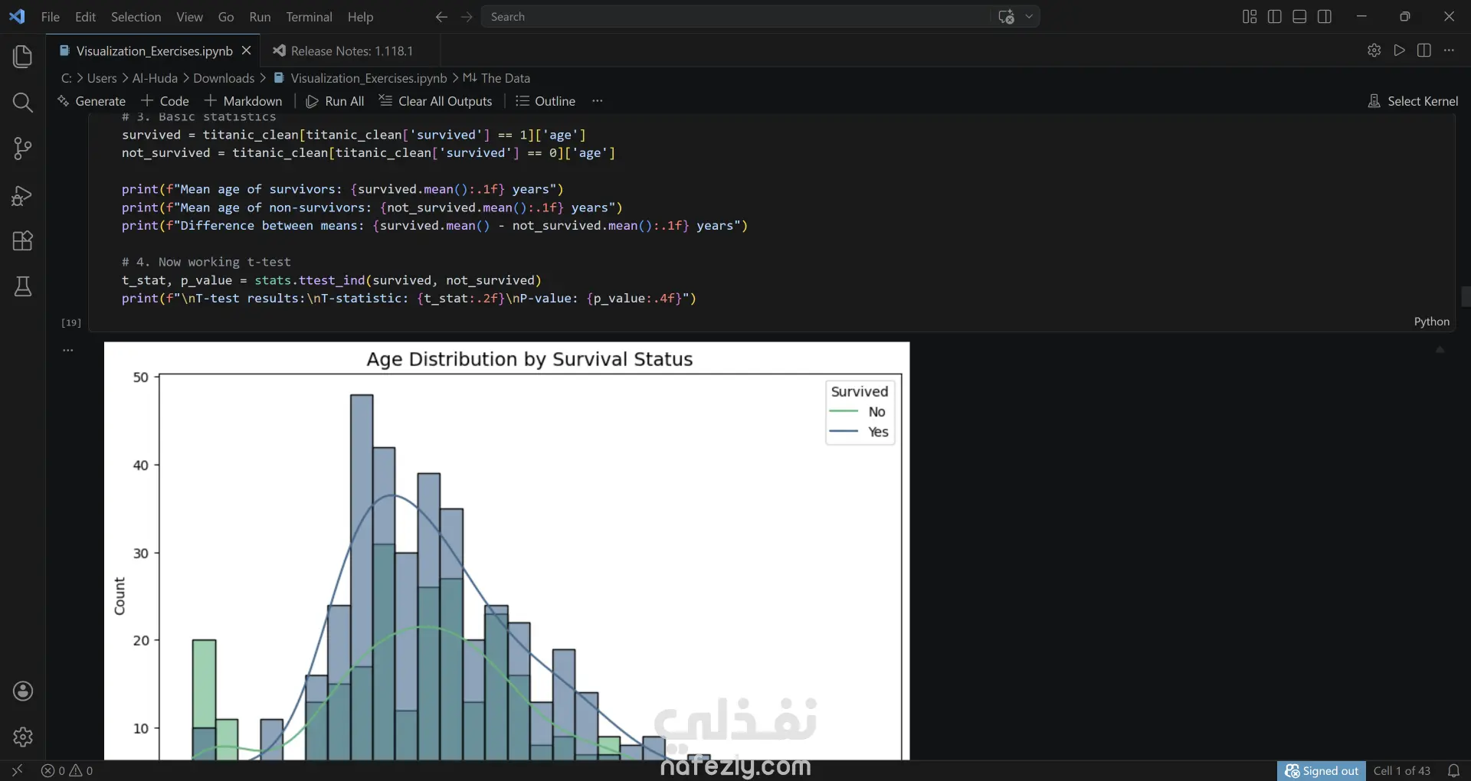Open the Go menu
1471x781 pixels.
pos(226,17)
